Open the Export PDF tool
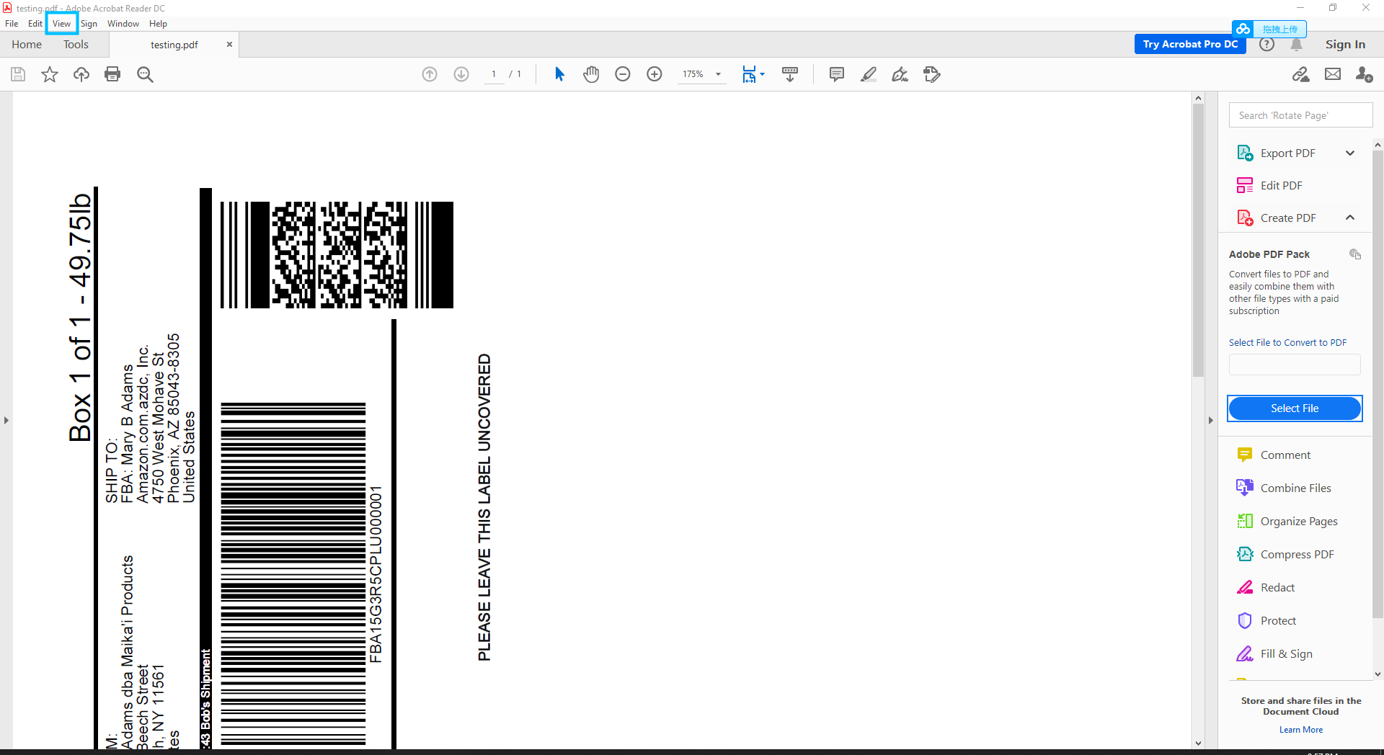The width and height of the screenshot is (1384, 755). [1287, 153]
